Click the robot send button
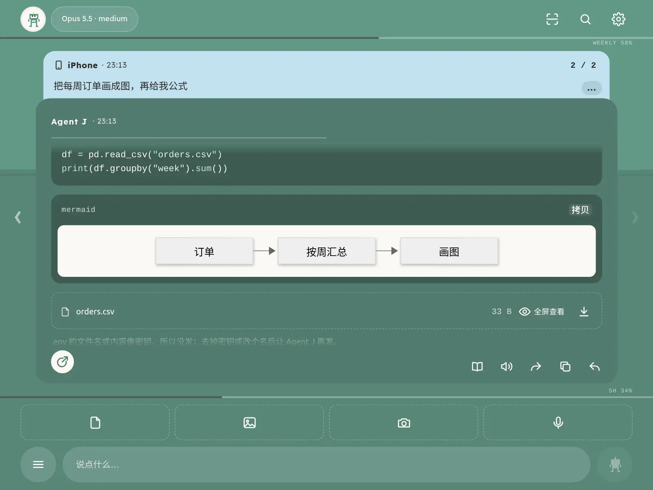Image resolution: width=653 pixels, height=490 pixels. click(x=615, y=464)
